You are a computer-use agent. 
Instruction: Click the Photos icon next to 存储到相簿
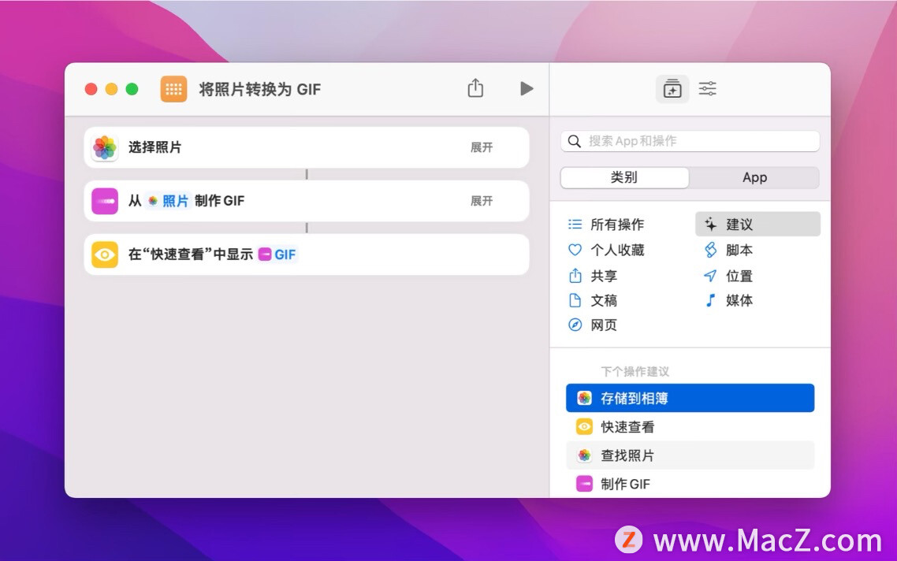584,398
